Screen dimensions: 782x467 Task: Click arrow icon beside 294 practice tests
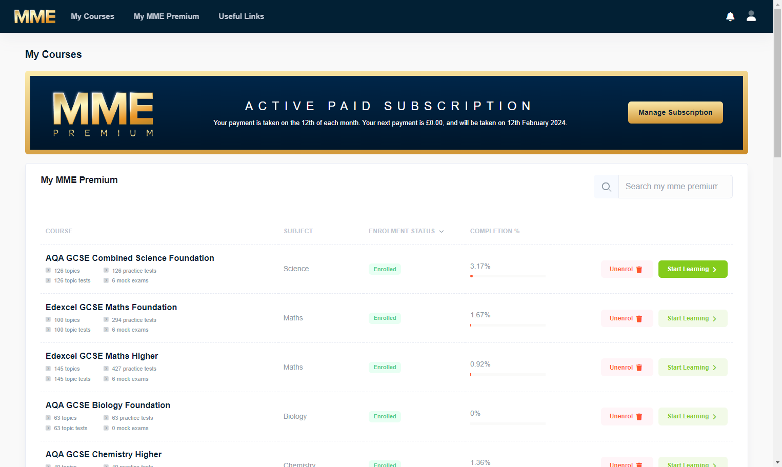[106, 320]
